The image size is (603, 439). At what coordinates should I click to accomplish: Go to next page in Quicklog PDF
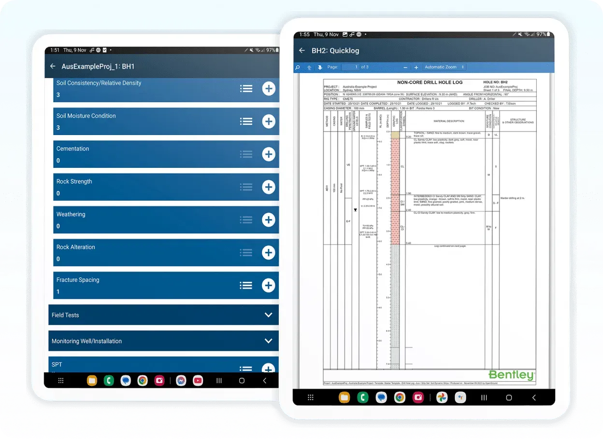[x=319, y=68]
